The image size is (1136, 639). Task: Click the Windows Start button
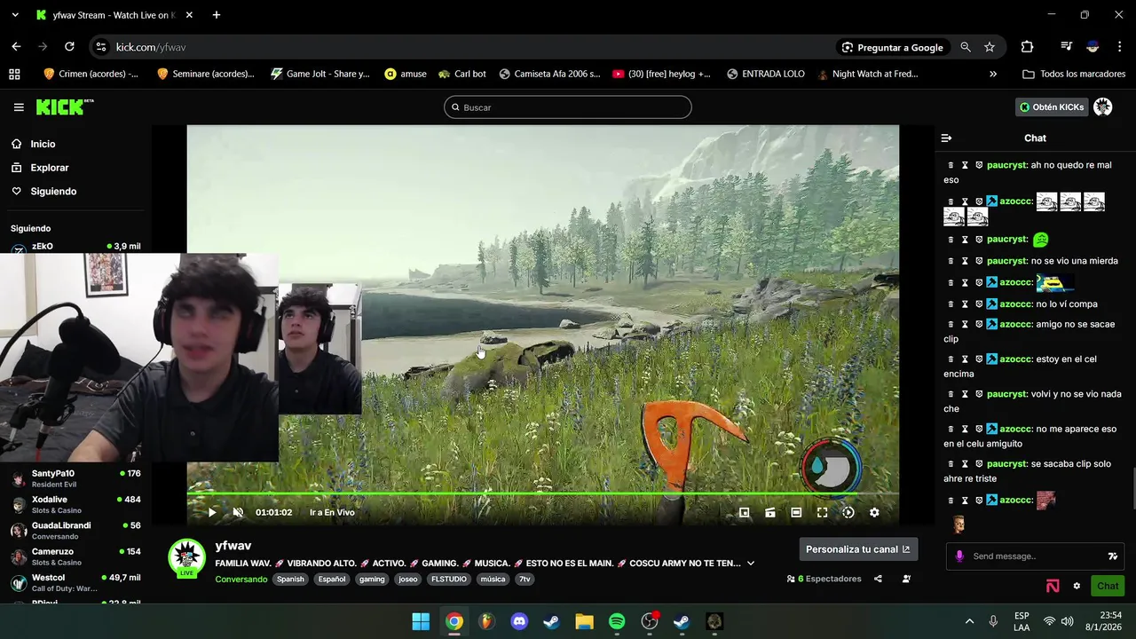click(421, 621)
